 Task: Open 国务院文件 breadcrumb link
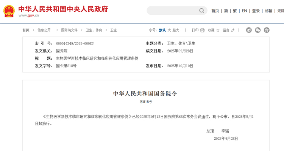69,30
